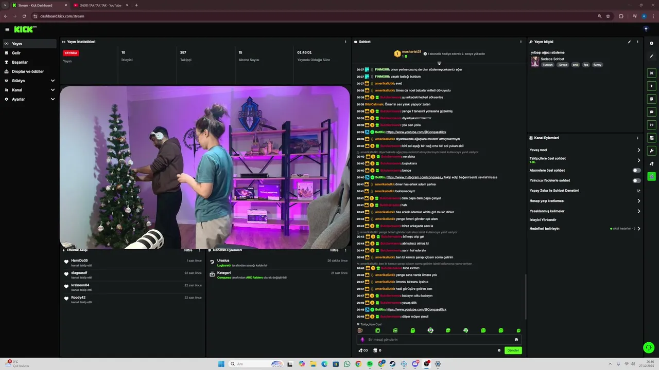Open Yavaş mod options
This screenshot has height=370, width=659.
[585, 150]
